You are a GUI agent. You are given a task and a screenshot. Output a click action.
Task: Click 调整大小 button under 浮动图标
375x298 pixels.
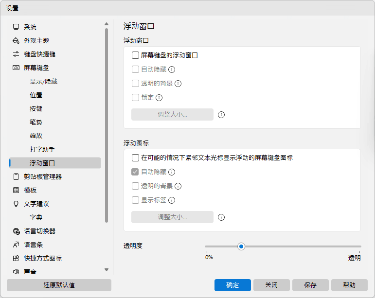[173, 217]
